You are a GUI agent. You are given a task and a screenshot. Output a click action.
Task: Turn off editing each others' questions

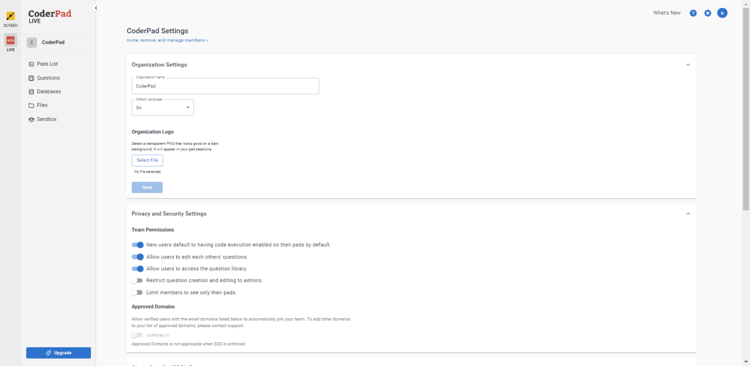coord(137,257)
